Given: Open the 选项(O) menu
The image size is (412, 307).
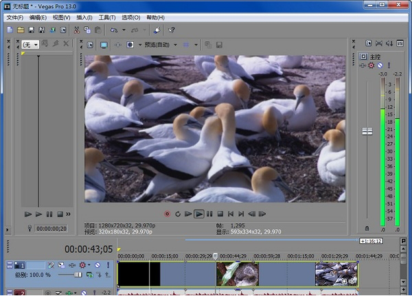Looking at the screenshot, I should pos(131,18).
